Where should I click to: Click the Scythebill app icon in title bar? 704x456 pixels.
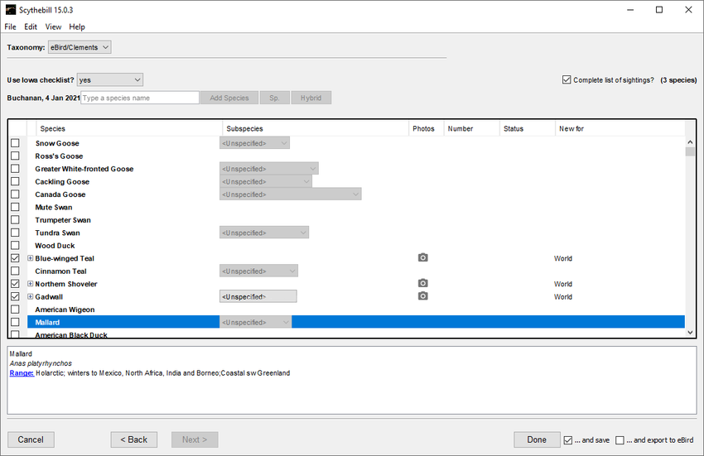[x=11, y=10]
